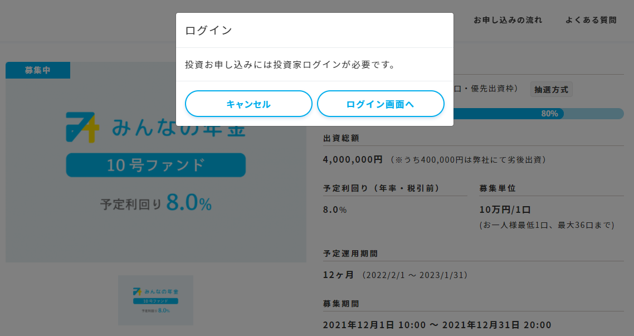634x336 pixels.
Task: Open the お申し込みの流れ menu item
Action: [508, 20]
